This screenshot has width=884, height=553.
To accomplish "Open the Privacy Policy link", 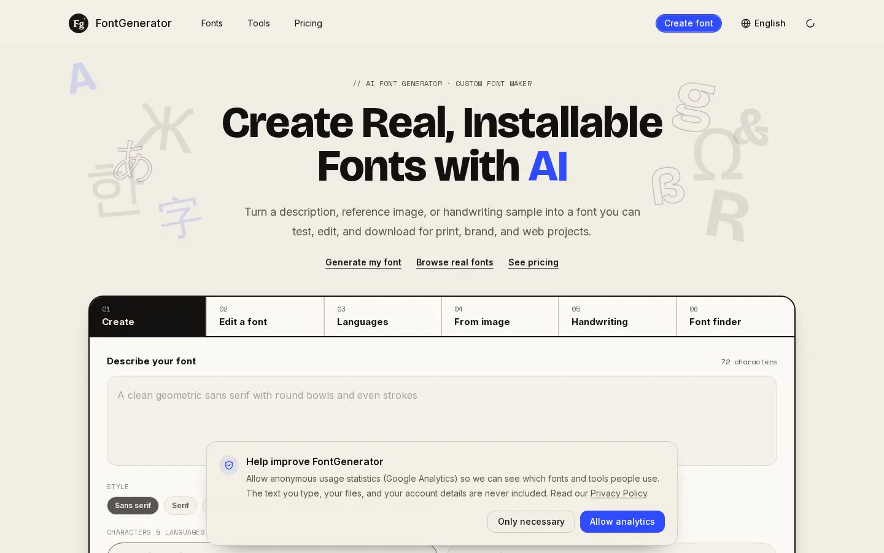I will (619, 493).
